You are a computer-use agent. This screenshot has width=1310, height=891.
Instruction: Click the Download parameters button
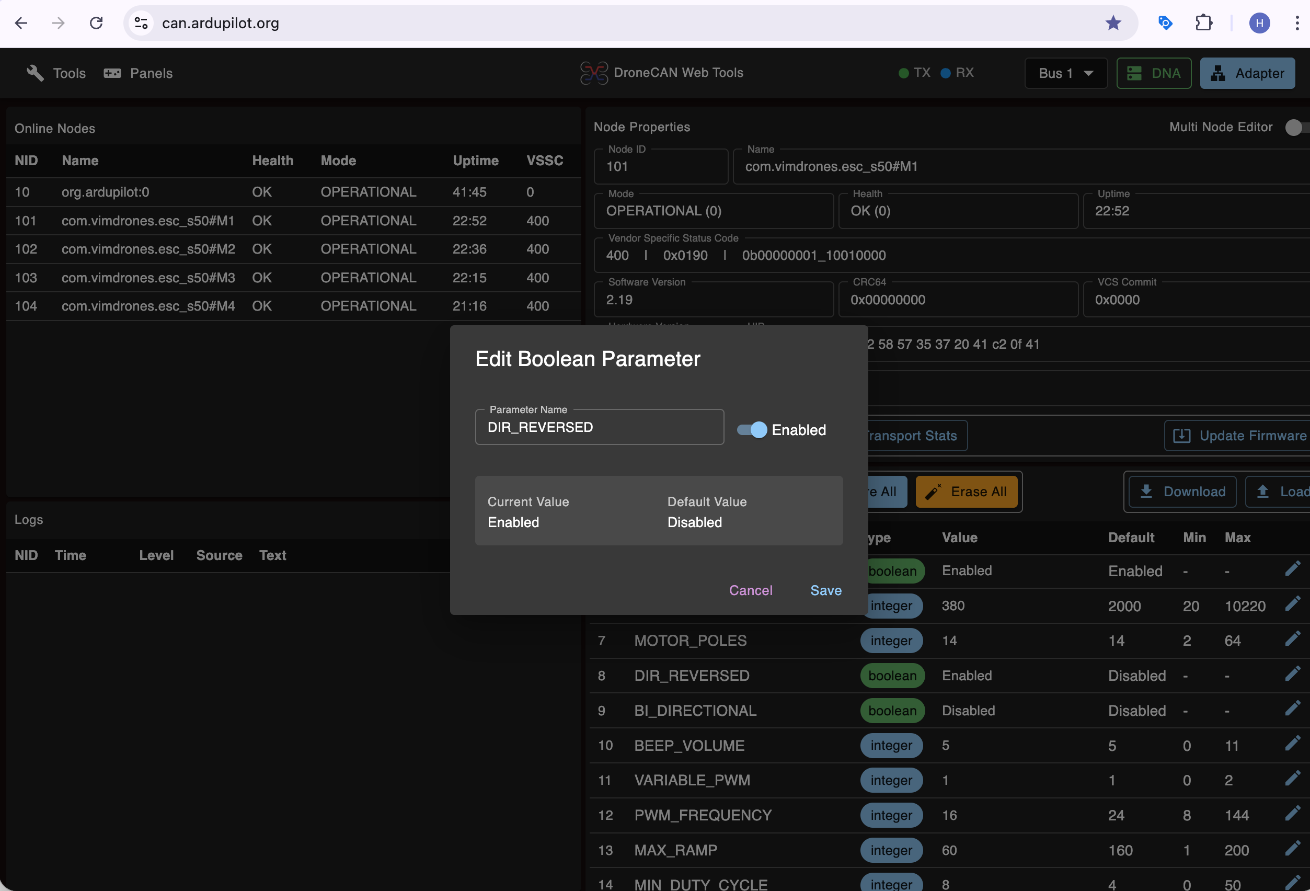pyautogui.click(x=1182, y=492)
